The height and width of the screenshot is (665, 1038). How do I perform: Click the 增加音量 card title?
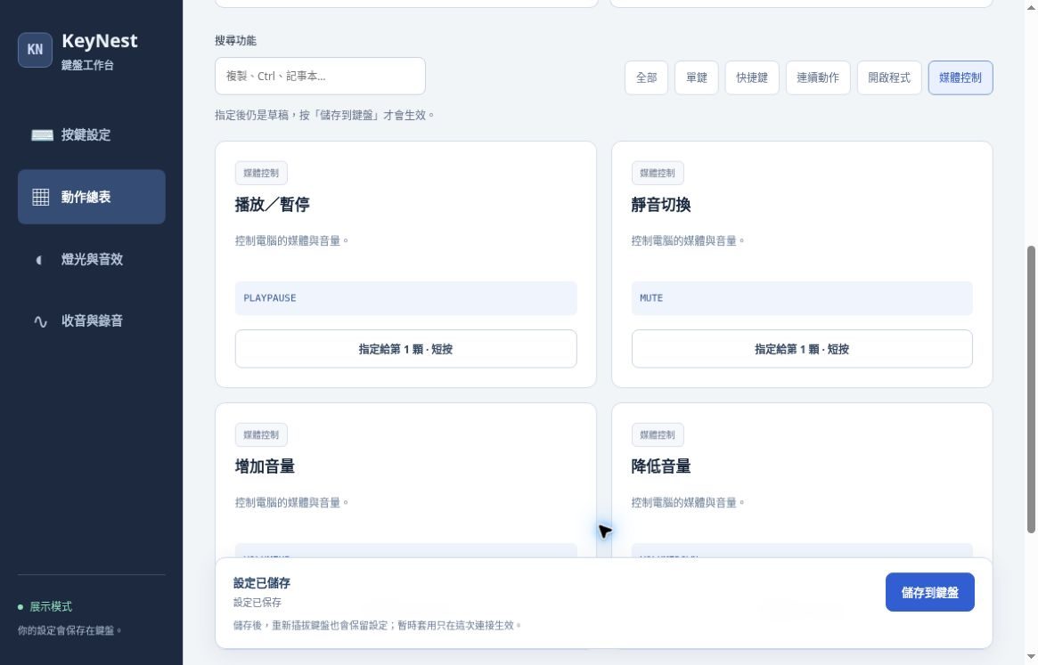265,466
